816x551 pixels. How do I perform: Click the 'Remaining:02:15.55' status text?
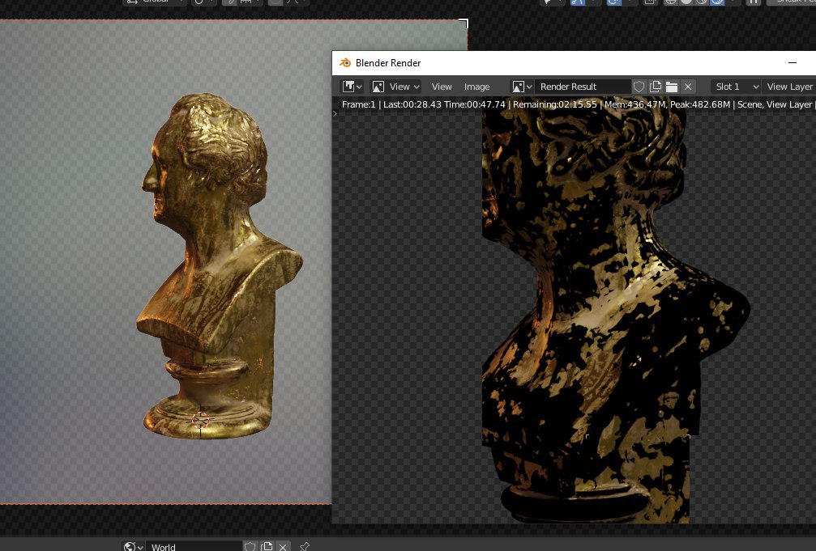[555, 104]
